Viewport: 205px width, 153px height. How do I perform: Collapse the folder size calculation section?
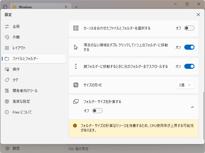[192, 107]
